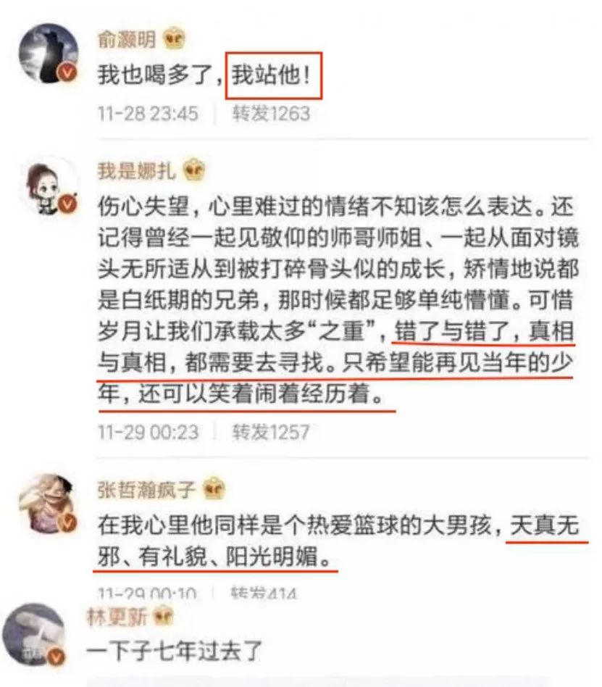
Task: Click the verified badge on 林更新's avatar
Action: [x=57, y=656]
